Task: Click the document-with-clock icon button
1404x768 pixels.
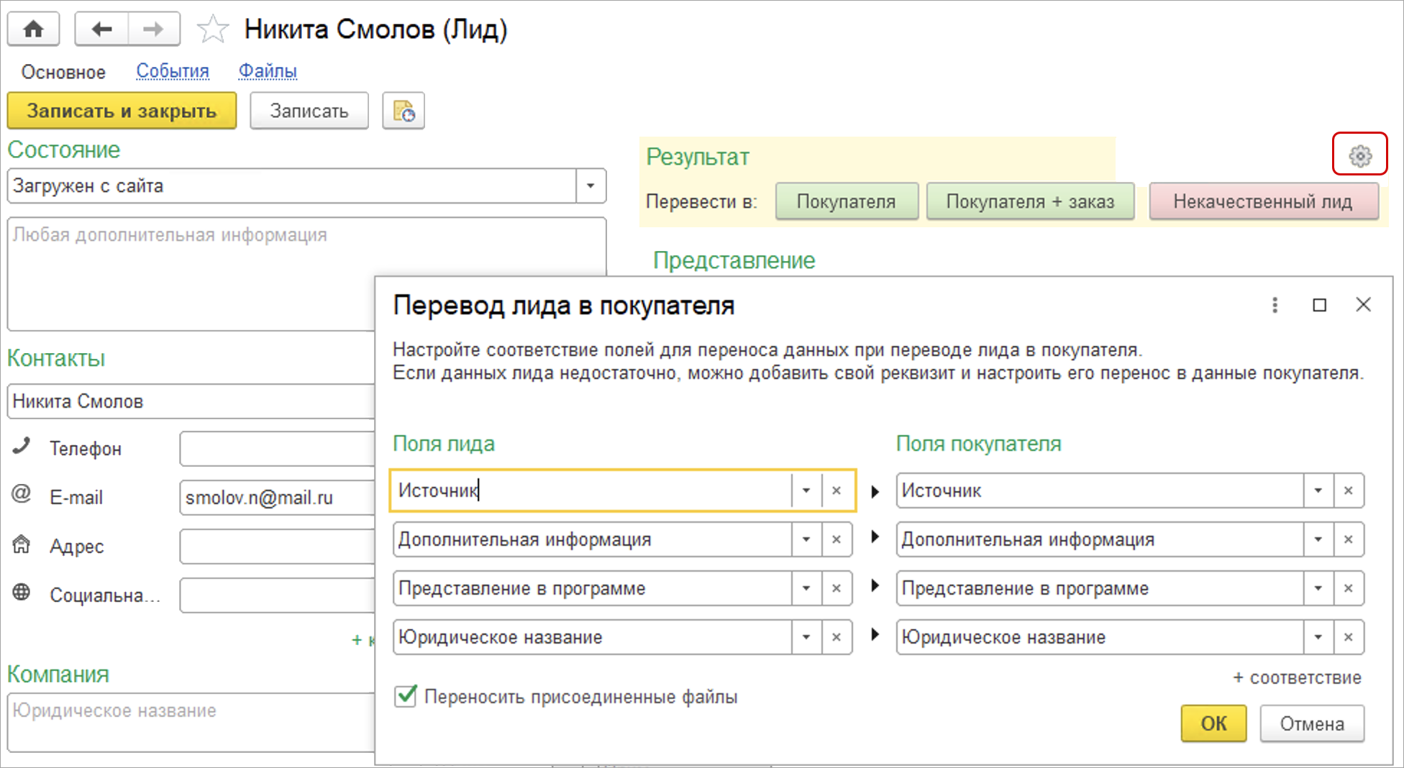Action: pos(404,111)
